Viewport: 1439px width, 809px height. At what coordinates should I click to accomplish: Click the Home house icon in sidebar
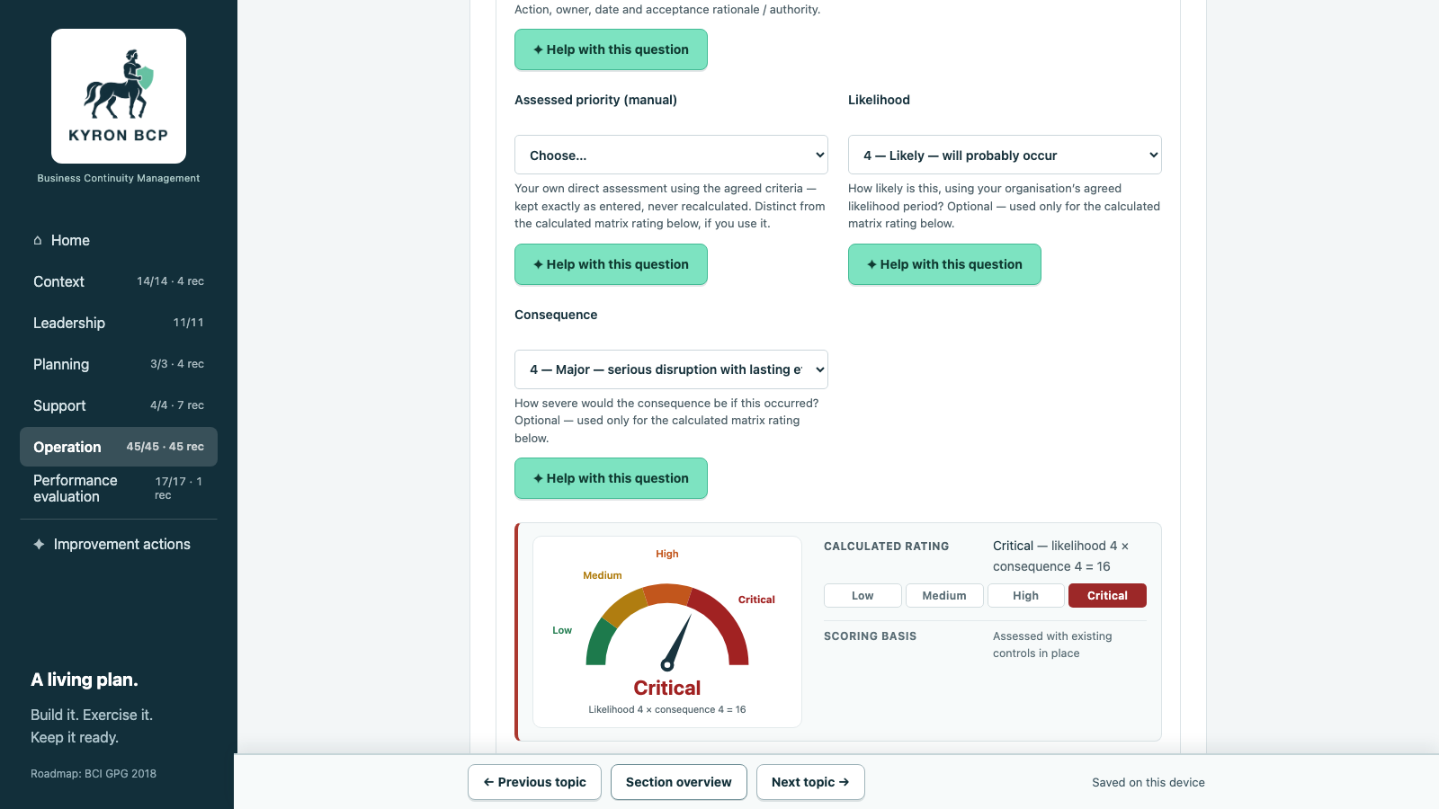tap(38, 240)
